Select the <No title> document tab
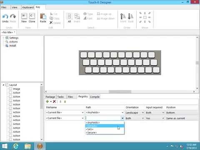The height and width of the screenshot is (150, 200). 8,32
